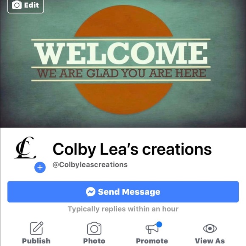Click the Colby Lea's creations page title

tap(132, 149)
